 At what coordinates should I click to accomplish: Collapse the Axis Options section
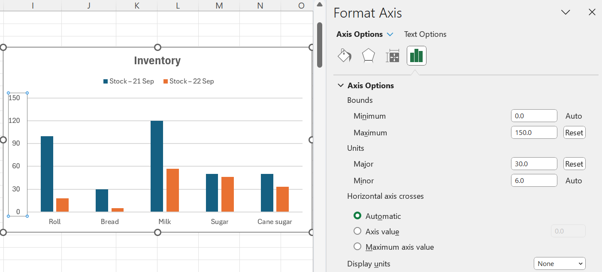click(x=341, y=86)
